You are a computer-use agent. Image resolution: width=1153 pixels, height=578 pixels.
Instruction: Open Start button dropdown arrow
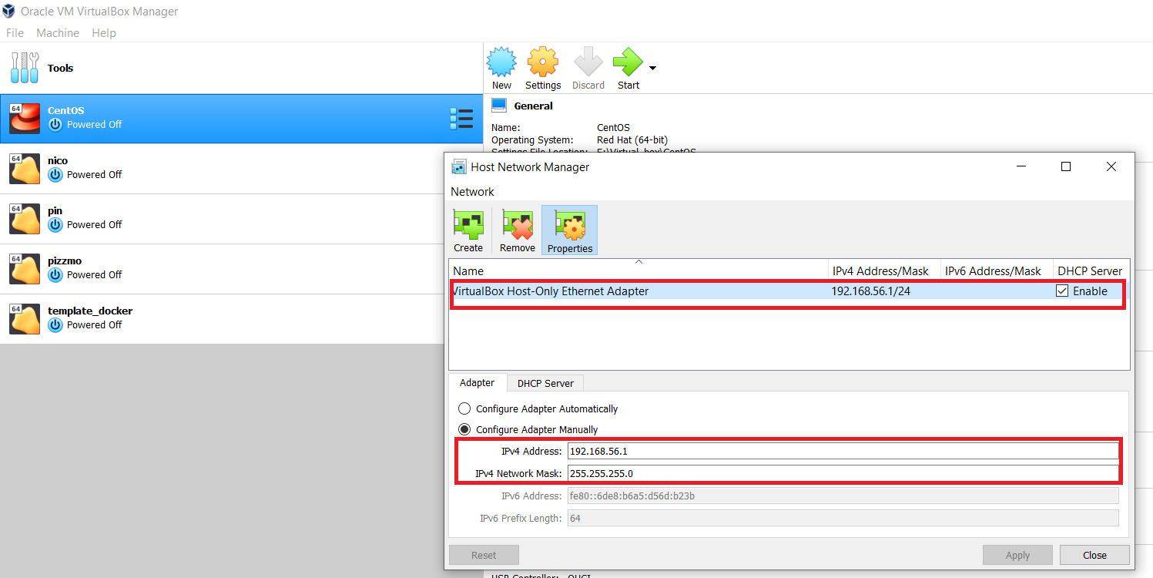coord(653,68)
